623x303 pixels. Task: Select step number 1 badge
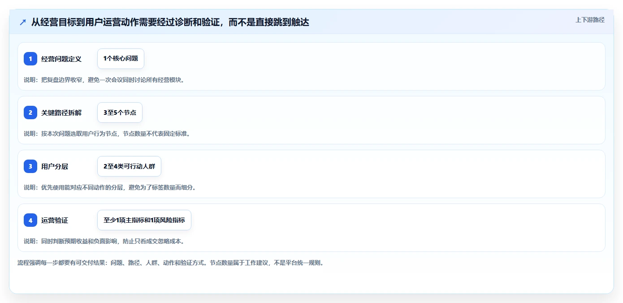coord(30,59)
